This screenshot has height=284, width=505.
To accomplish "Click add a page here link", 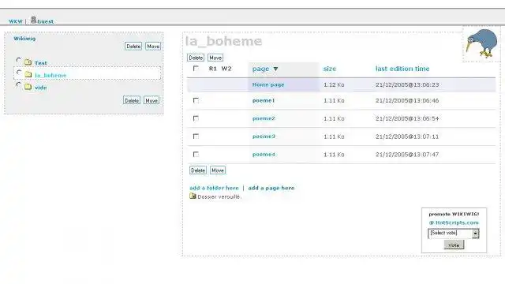I will [x=271, y=188].
